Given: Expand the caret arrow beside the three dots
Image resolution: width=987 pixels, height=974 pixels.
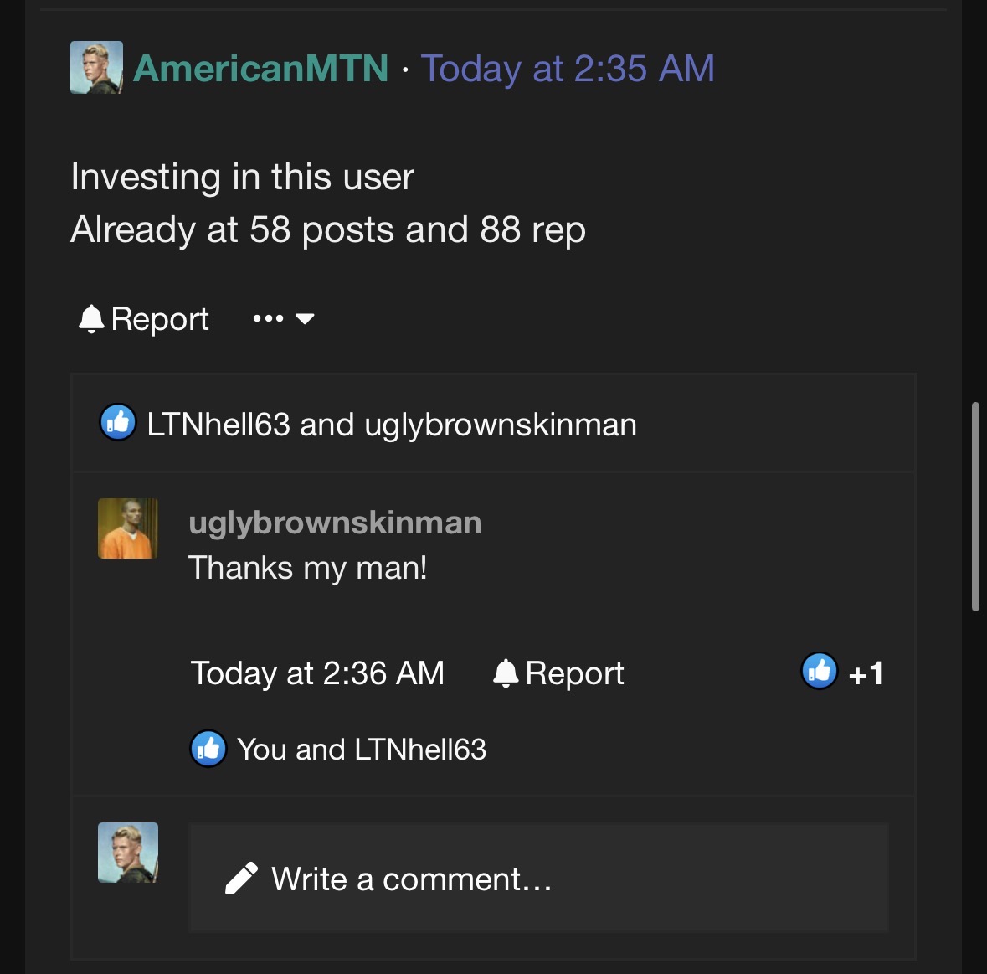Looking at the screenshot, I should (x=305, y=319).
